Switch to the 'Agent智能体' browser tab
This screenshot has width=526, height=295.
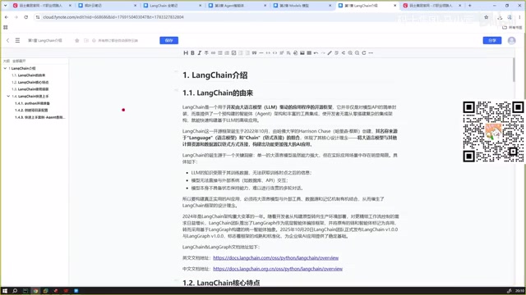[x=238, y=6]
